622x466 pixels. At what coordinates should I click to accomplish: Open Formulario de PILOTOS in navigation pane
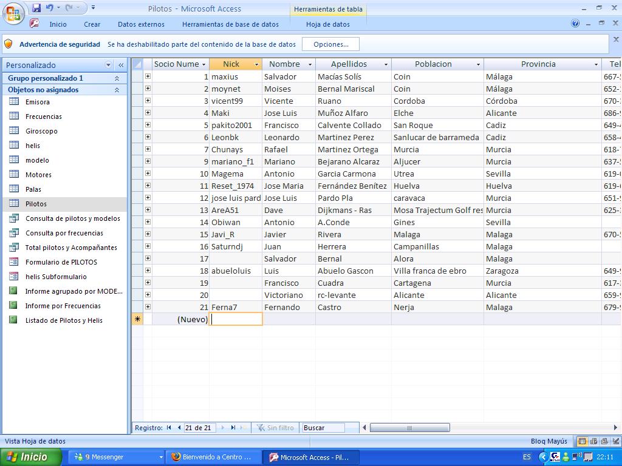61,262
